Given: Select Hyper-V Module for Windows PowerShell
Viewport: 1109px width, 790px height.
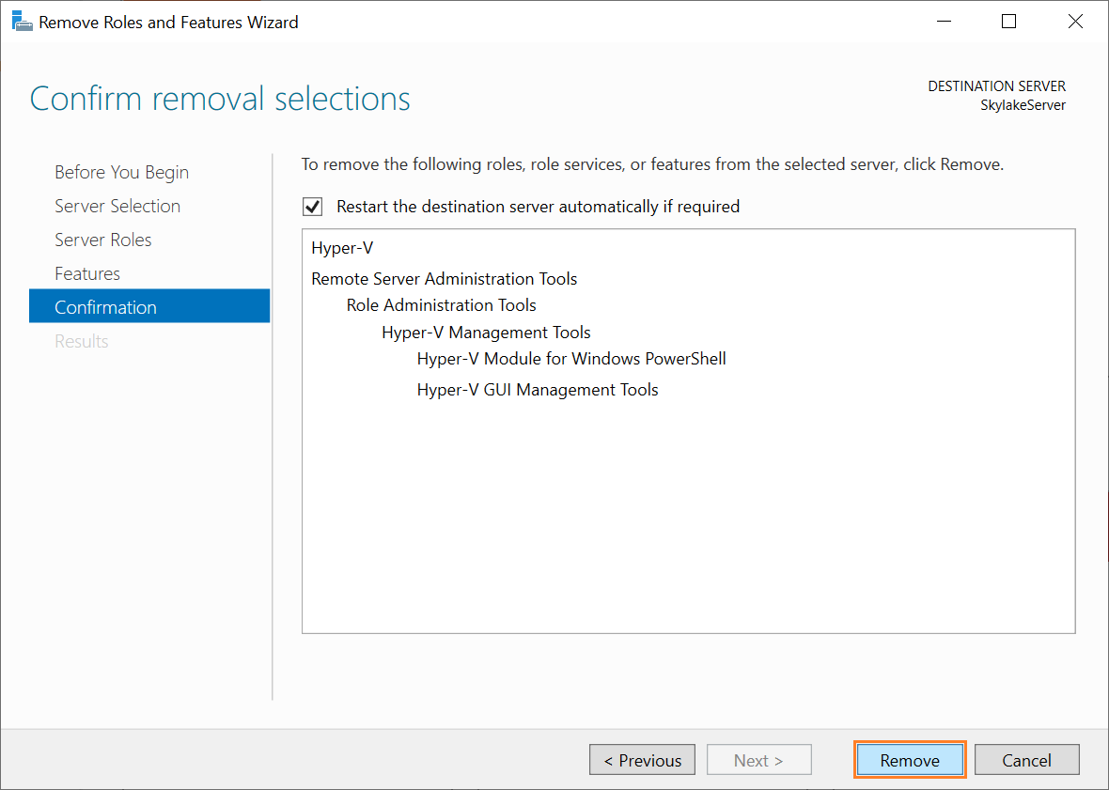Looking at the screenshot, I should point(571,359).
